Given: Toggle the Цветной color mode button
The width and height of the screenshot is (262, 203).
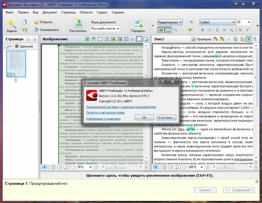Looking at the screenshot, I should click(x=24, y=46).
